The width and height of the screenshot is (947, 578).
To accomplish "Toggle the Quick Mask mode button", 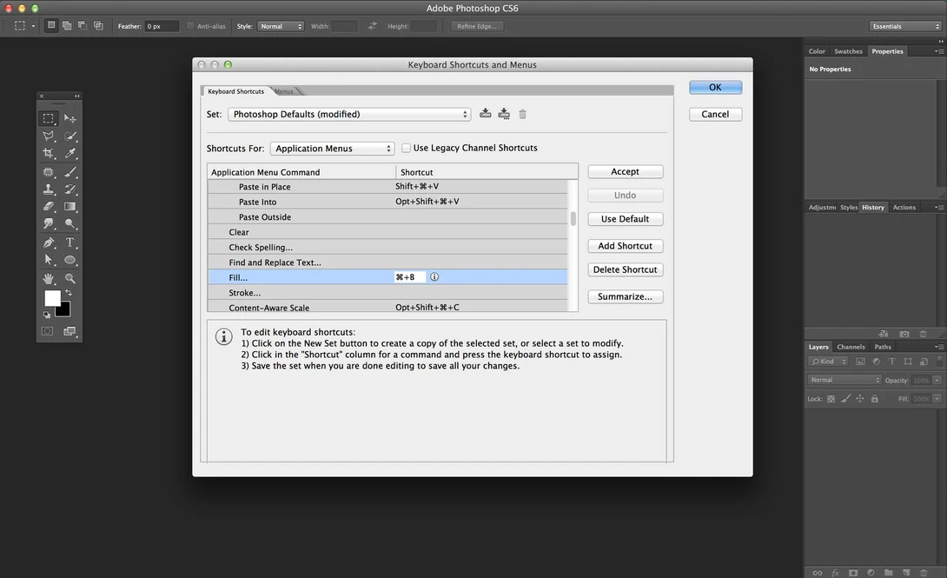I will click(47, 331).
